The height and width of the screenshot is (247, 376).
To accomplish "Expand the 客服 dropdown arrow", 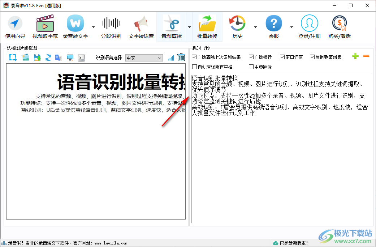I will click(291, 27).
